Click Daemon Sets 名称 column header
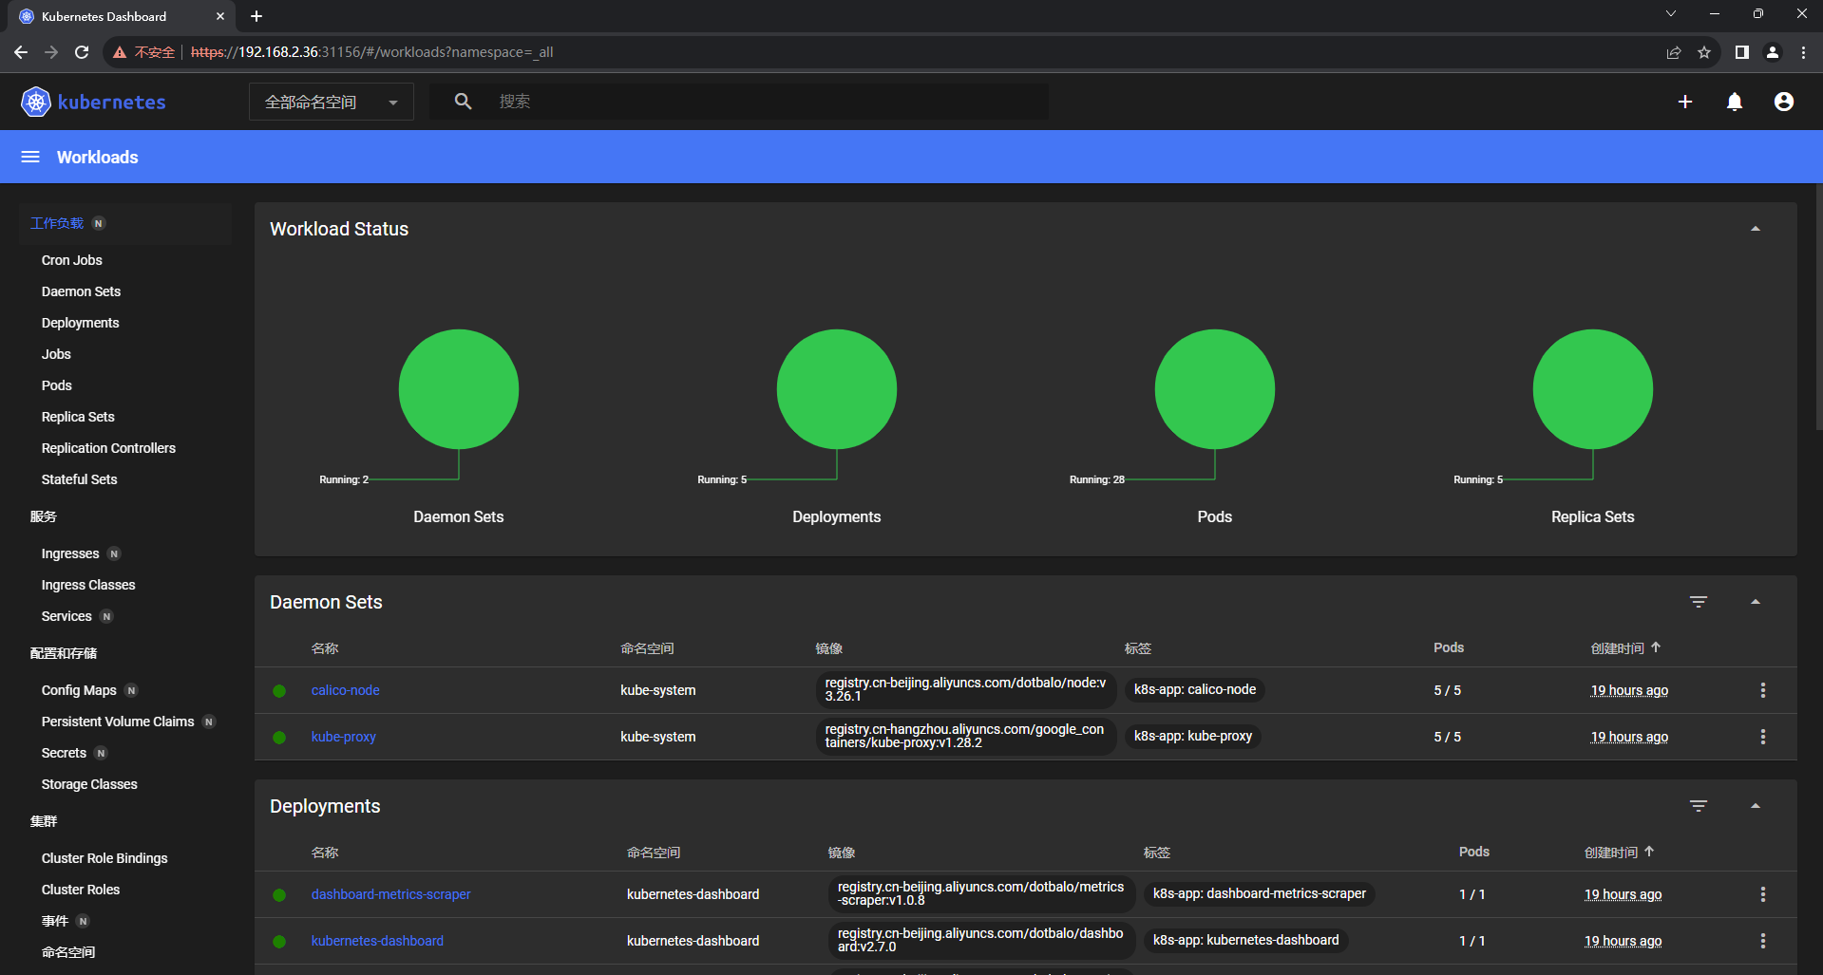The width and height of the screenshot is (1823, 975). tap(325, 648)
